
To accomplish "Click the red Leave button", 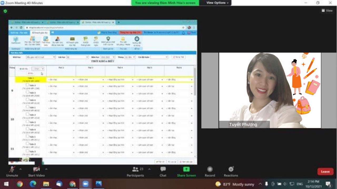I will point(325,172).
